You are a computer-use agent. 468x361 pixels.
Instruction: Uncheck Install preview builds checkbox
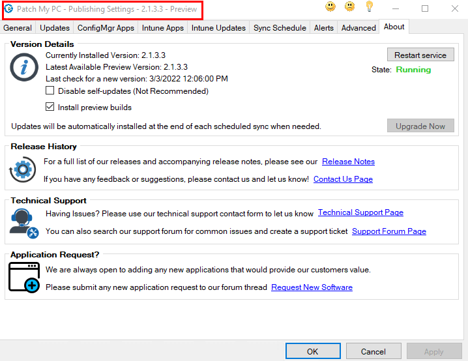50,106
